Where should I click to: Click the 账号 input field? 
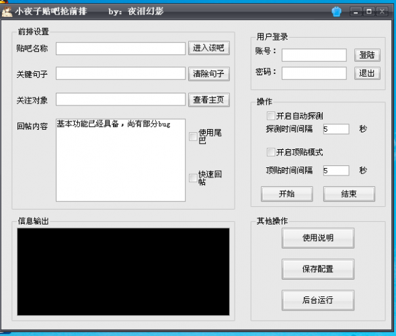(314, 55)
